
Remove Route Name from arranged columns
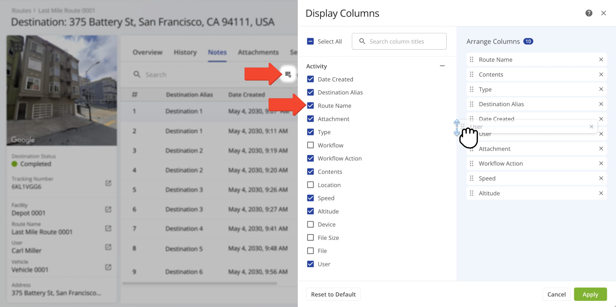coord(601,60)
